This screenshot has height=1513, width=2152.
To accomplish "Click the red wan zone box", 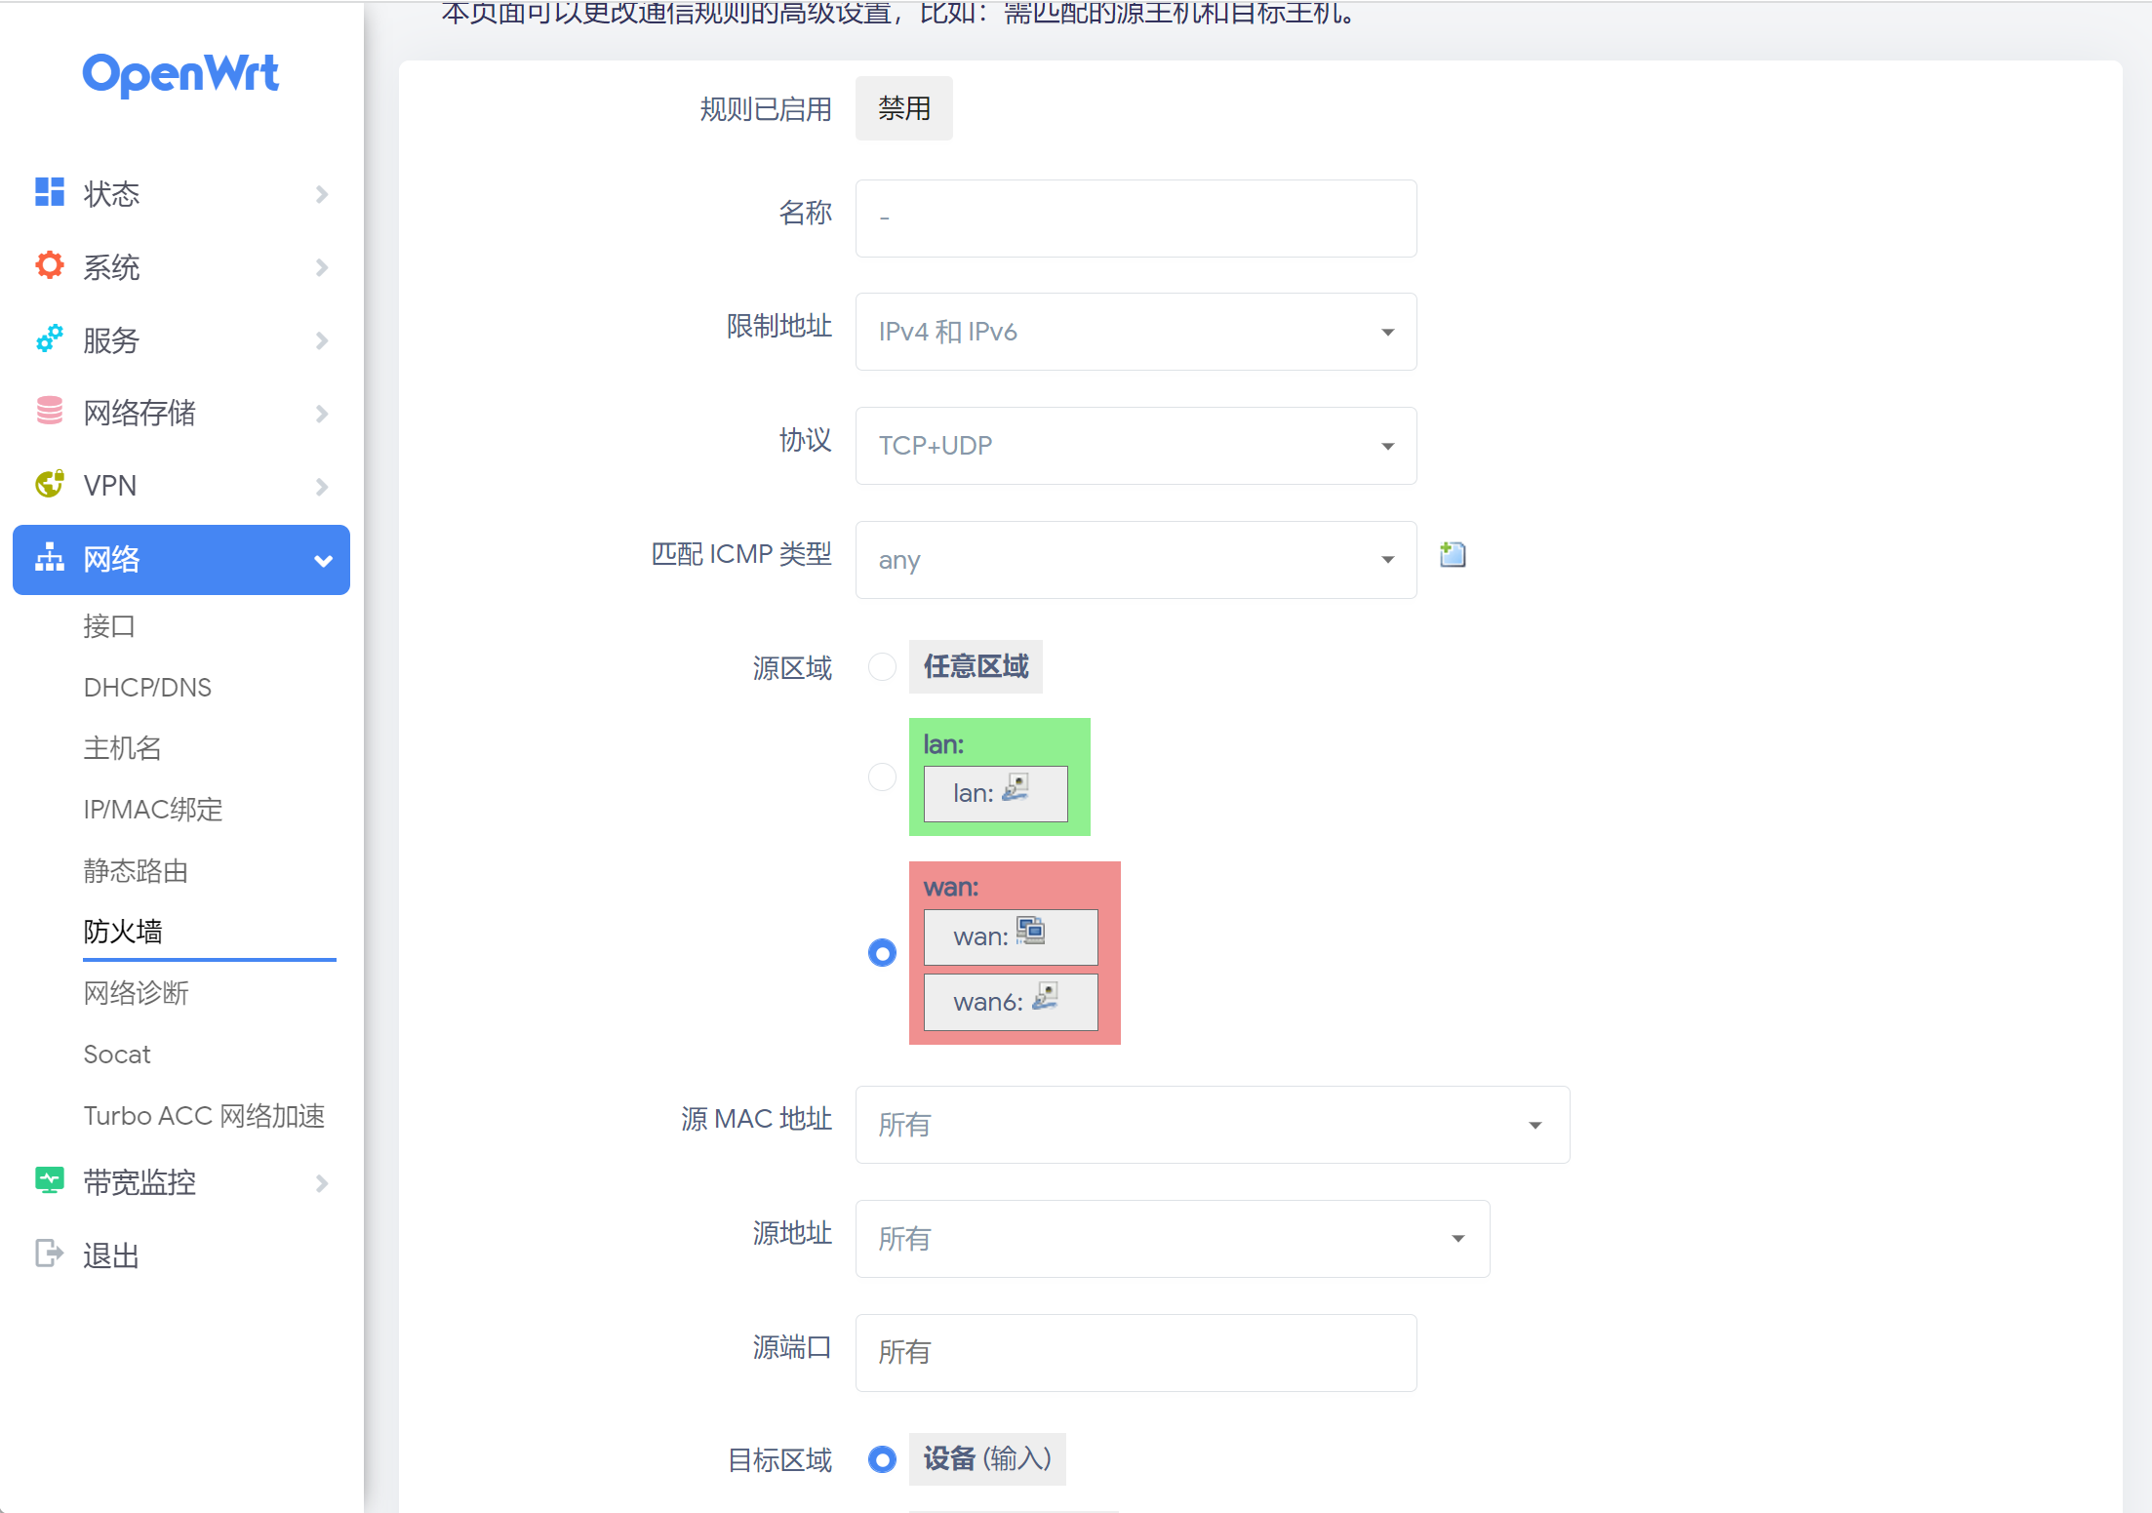I will point(1015,953).
